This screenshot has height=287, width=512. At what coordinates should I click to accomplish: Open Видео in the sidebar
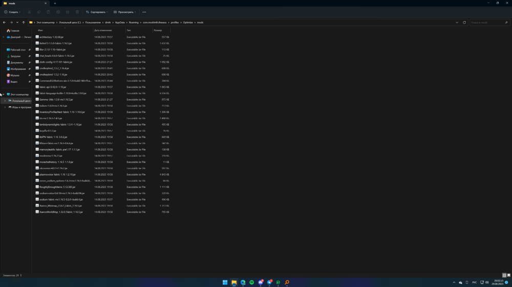tap(14, 82)
